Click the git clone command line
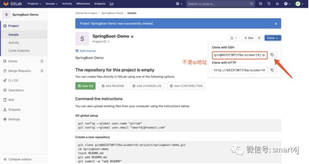Viewport: 309px width, 164px height. pyautogui.click(x=132, y=145)
